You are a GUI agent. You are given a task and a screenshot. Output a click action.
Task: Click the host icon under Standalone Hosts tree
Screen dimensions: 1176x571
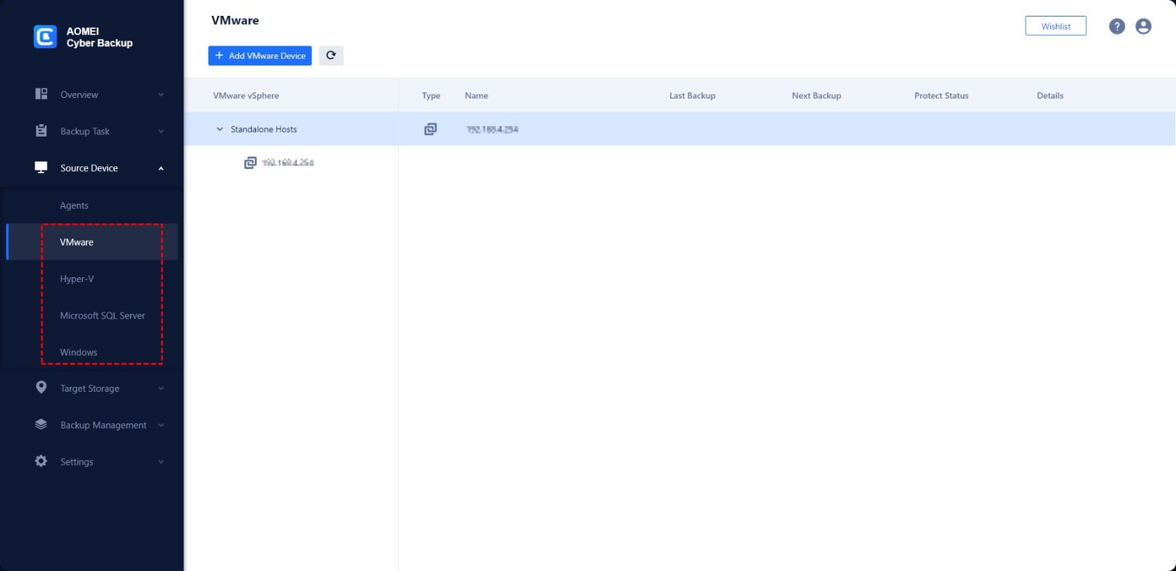click(250, 163)
